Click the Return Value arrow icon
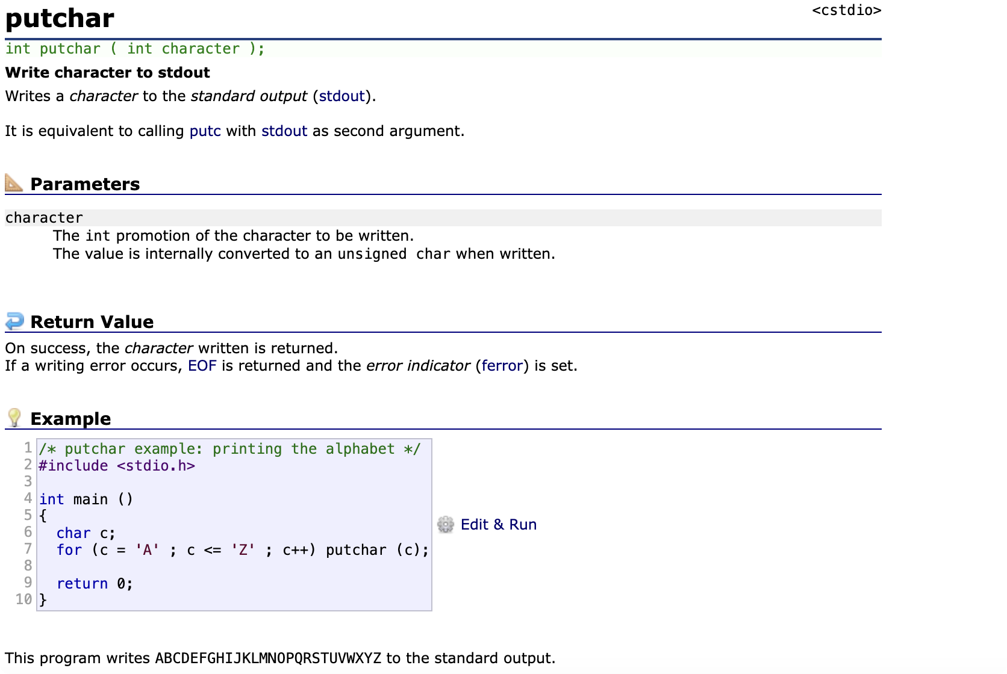The width and height of the screenshot is (1007, 674). pos(14,321)
